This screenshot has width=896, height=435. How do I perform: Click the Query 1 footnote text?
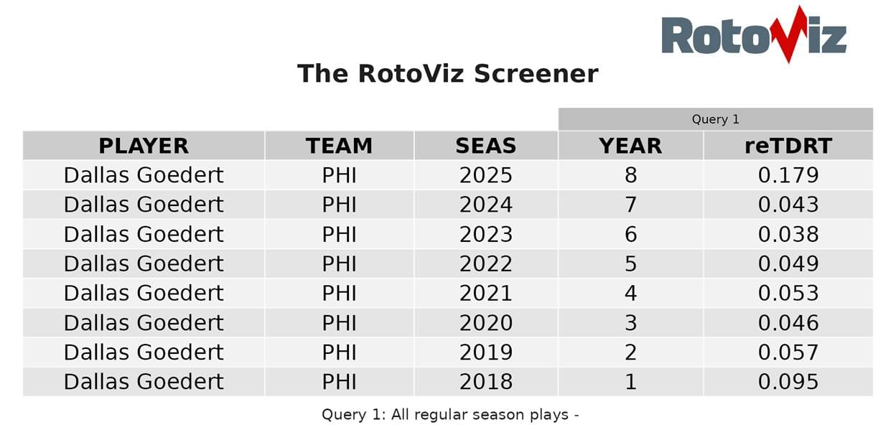(x=449, y=414)
